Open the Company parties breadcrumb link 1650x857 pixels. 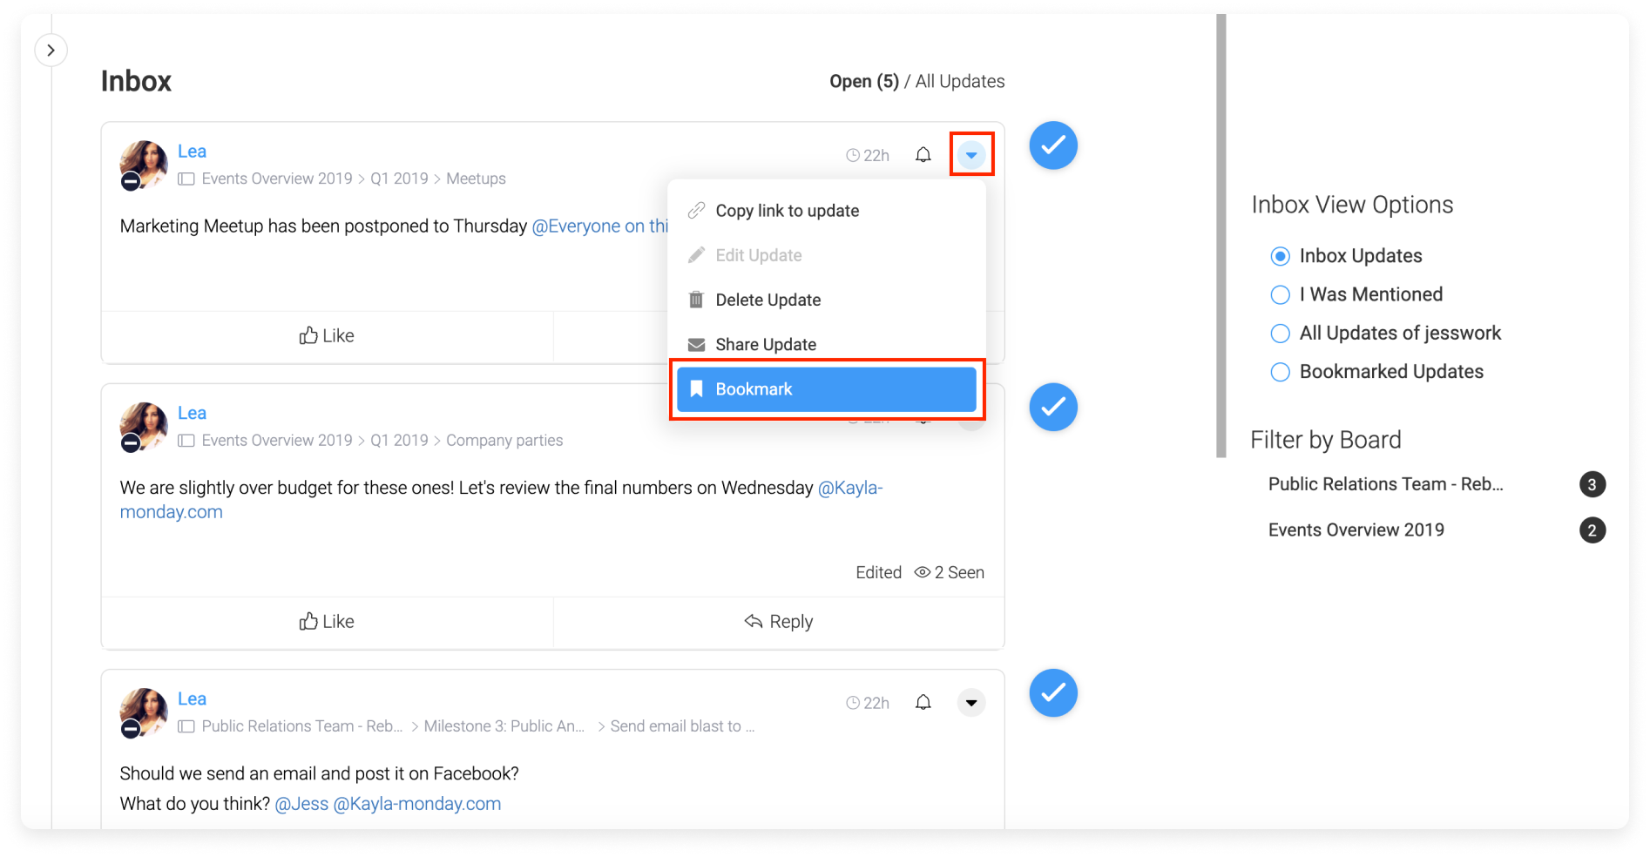click(x=504, y=441)
